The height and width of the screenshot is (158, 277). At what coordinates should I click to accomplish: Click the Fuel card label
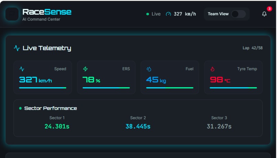pyautogui.click(x=189, y=69)
